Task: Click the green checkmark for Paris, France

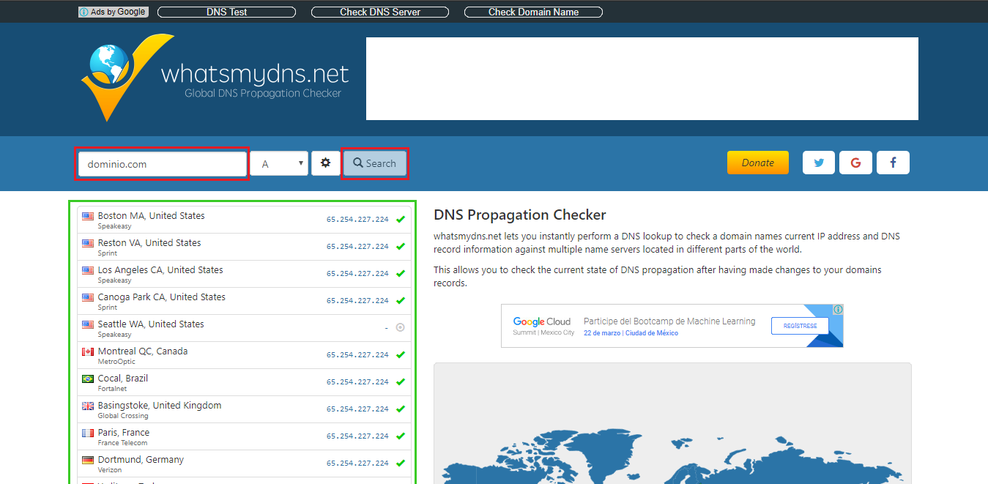Action: click(400, 436)
